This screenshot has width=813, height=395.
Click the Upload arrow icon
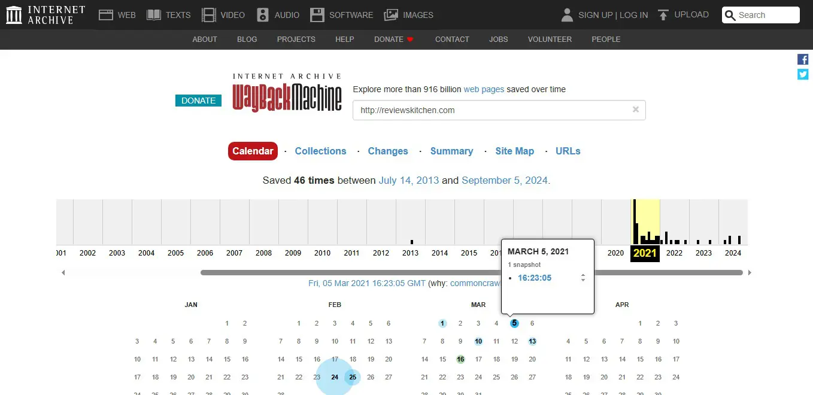tap(663, 15)
